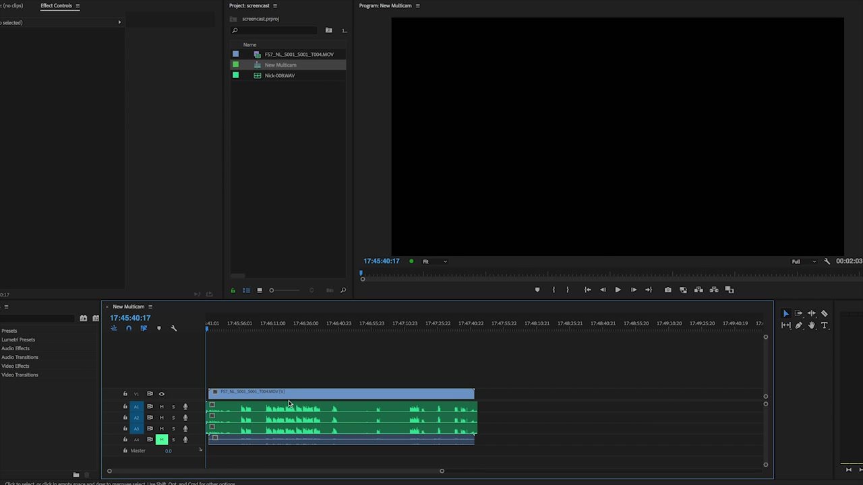The width and height of the screenshot is (863, 485).
Task: Adjust the project panel thumbnail zoom slider
Action: pyautogui.click(x=272, y=290)
